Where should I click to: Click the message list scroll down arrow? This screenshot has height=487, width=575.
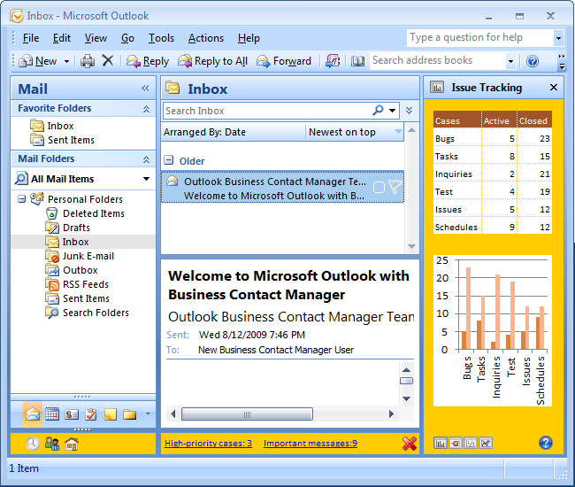(411, 246)
